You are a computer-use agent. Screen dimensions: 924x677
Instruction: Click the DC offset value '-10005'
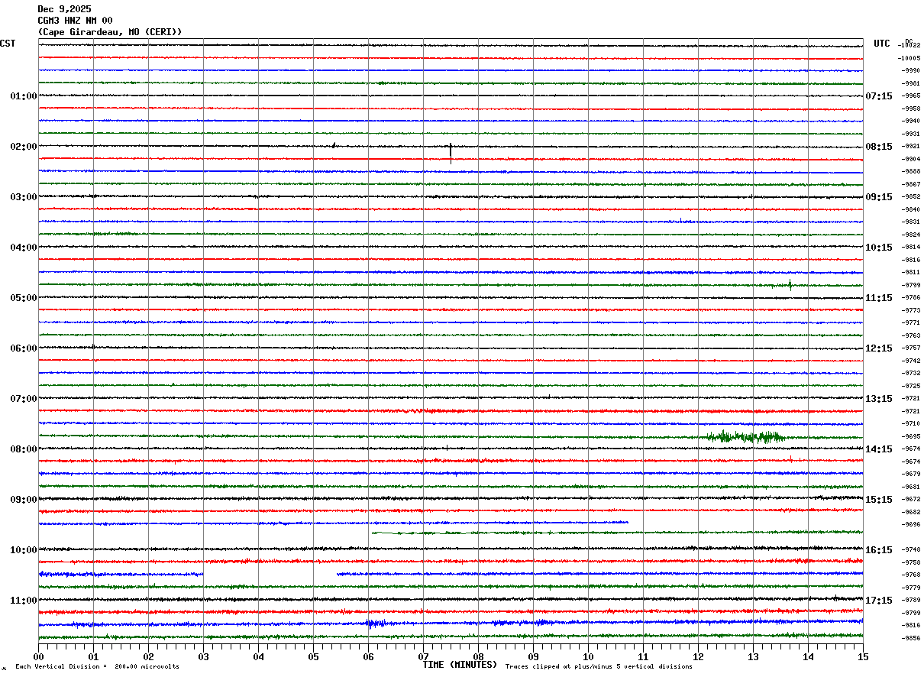click(909, 58)
